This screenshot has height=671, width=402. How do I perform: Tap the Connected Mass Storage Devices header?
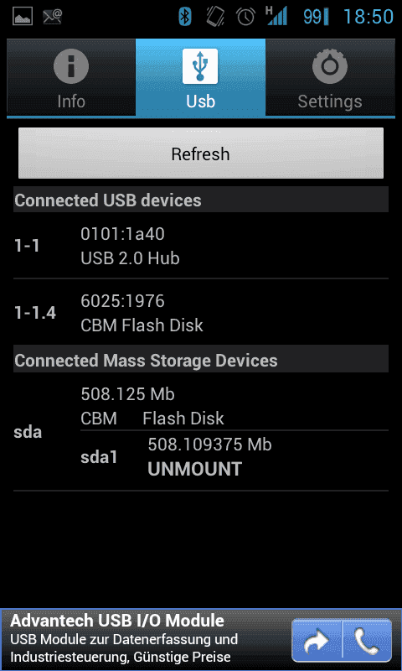[201, 361]
